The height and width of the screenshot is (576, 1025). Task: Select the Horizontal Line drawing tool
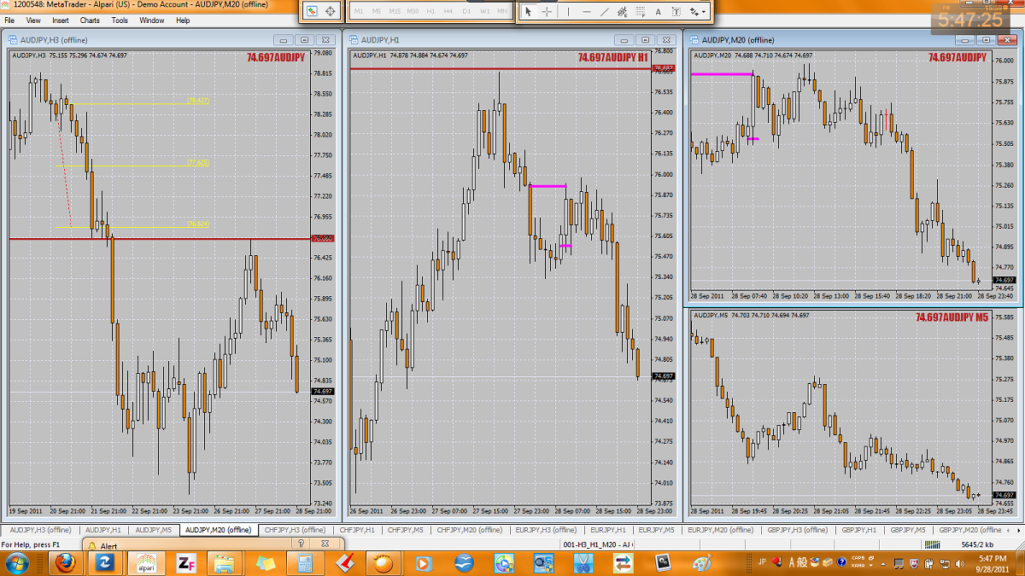pyautogui.click(x=586, y=12)
